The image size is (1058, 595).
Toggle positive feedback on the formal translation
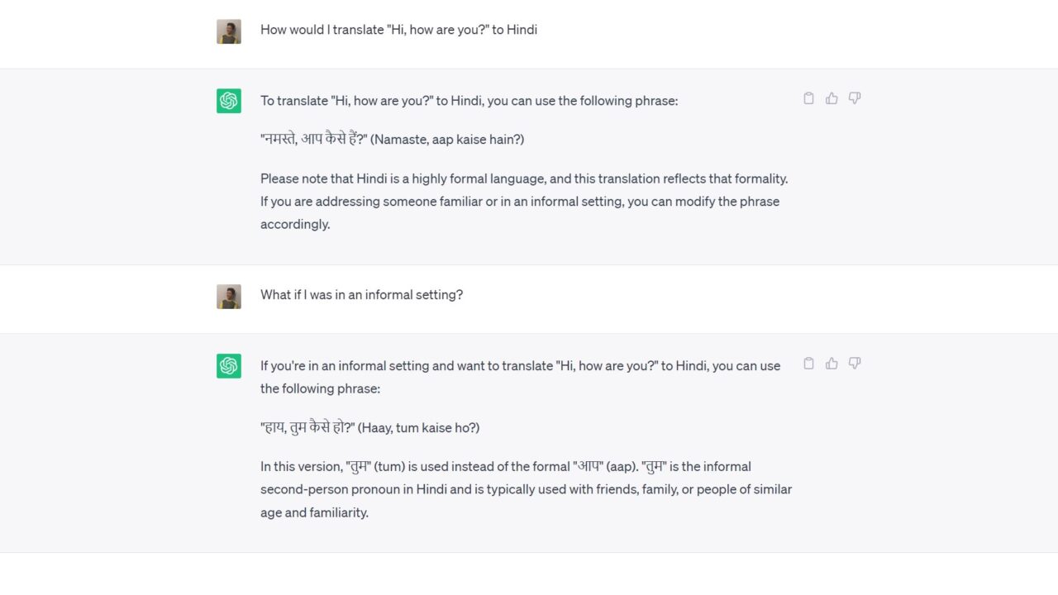(x=832, y=98)
